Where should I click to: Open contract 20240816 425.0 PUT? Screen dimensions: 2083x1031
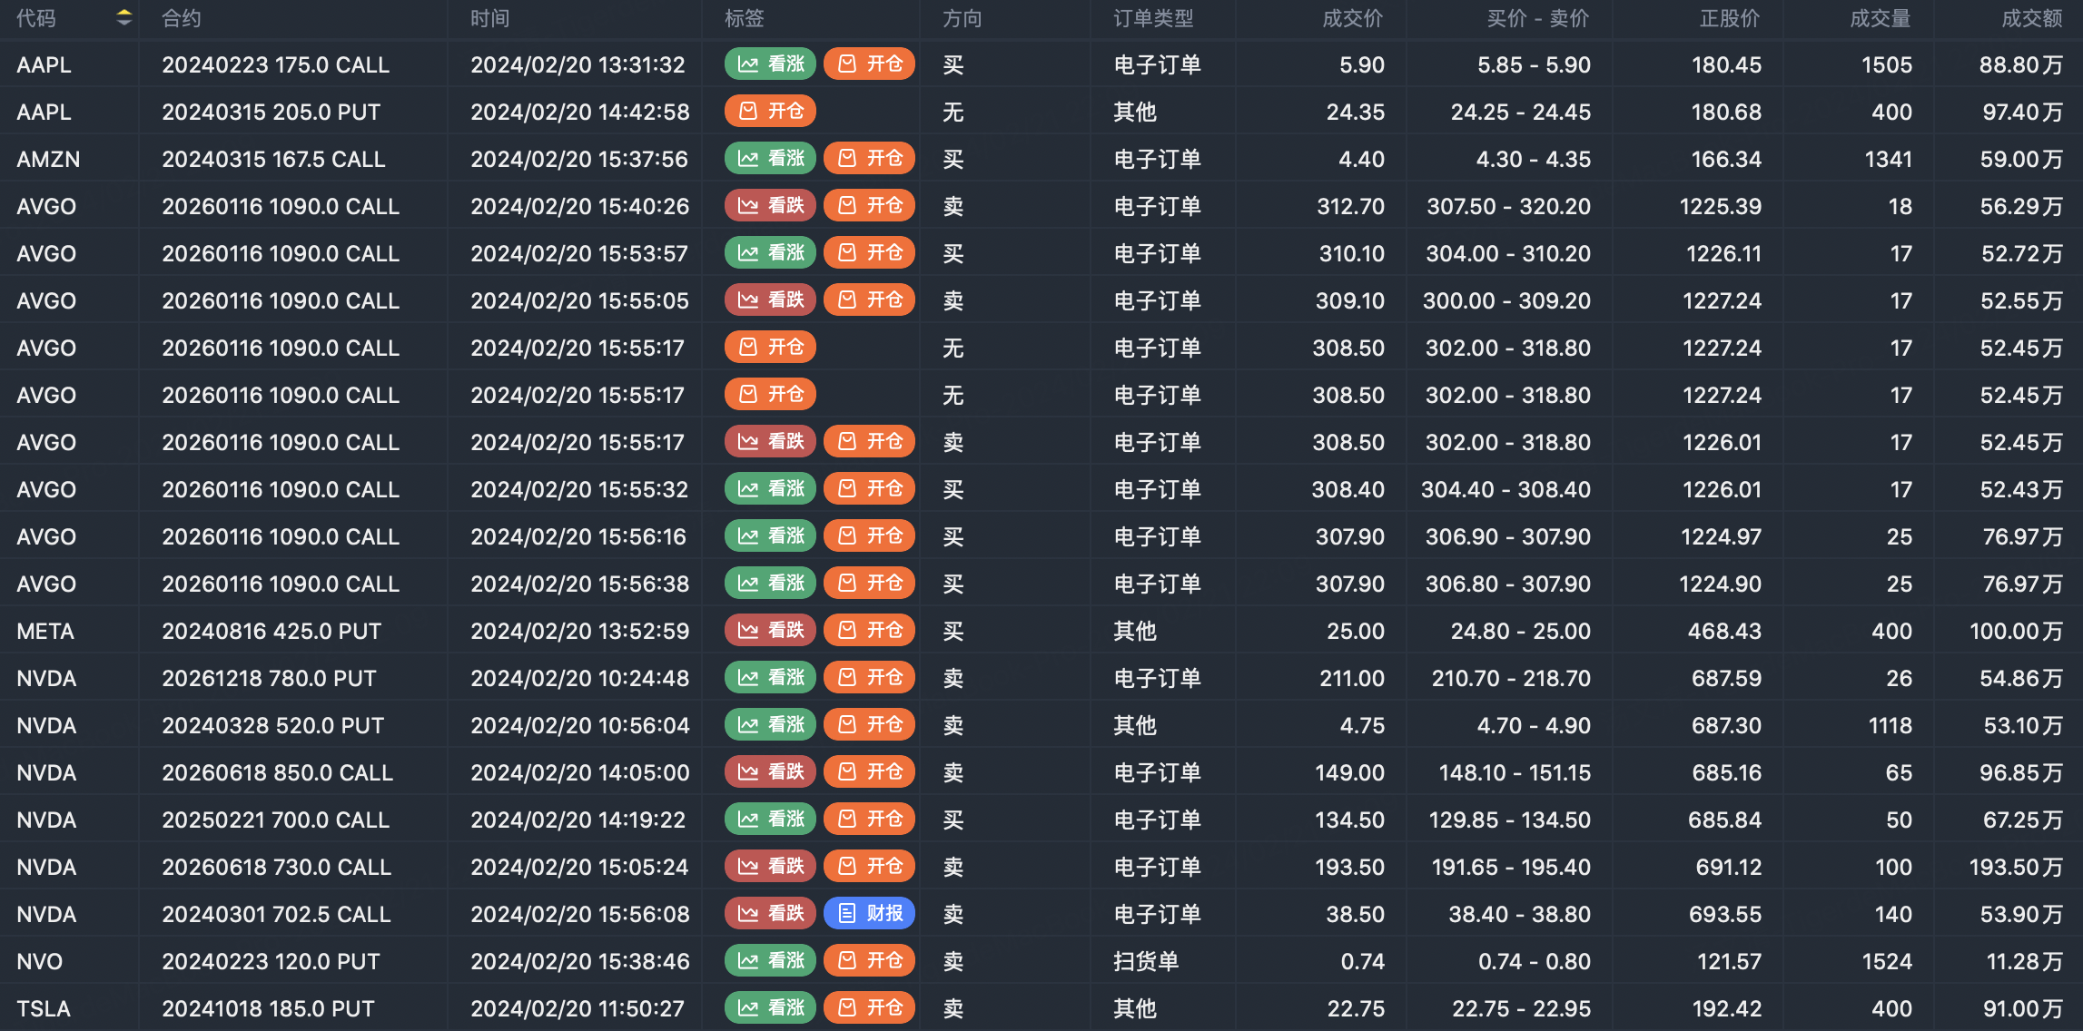[271, 632]
